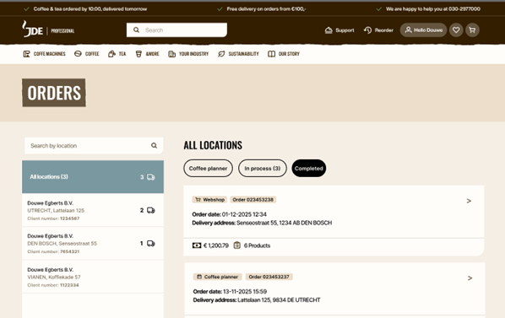Click the Reorder history icon
This screenshot has height=318, width=505.
tap(367, 30)
